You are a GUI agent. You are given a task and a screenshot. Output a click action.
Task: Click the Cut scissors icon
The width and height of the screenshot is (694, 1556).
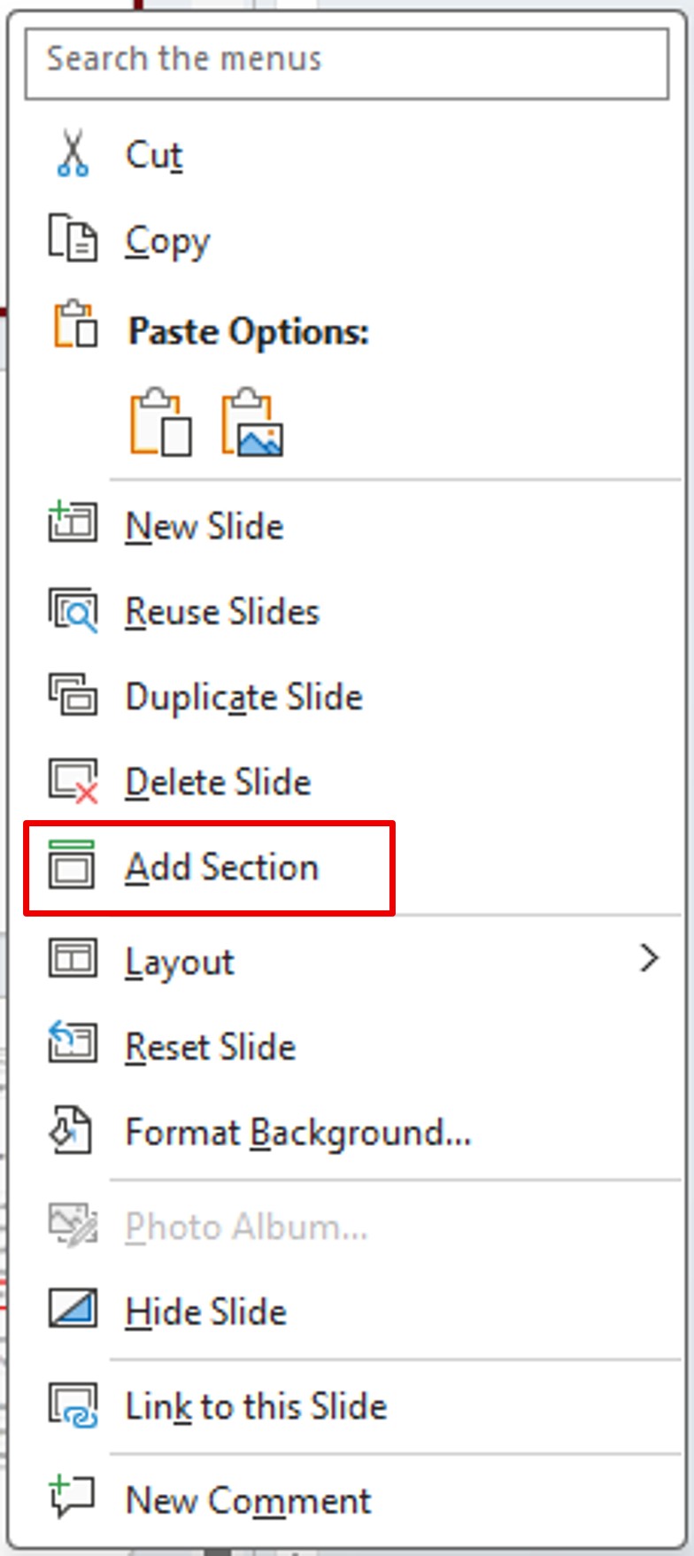[73, 154]
